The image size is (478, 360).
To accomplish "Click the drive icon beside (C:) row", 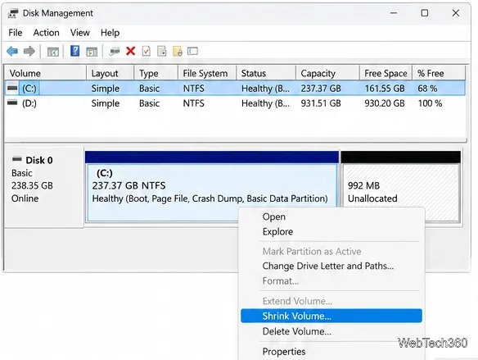I will click(12, 89).
